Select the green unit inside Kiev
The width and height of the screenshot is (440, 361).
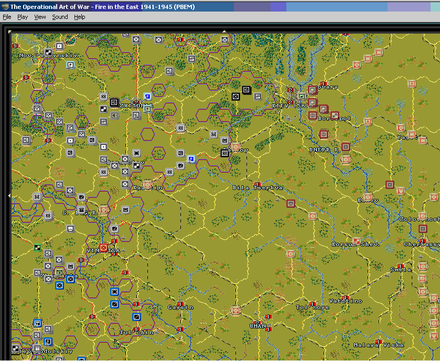[302, 97]
